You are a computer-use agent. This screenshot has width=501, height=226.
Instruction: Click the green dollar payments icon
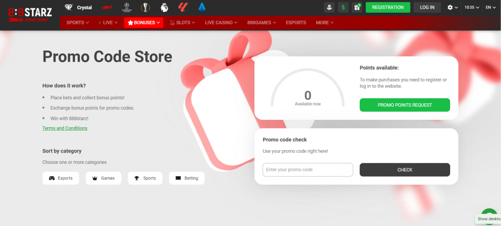(343, 7)
